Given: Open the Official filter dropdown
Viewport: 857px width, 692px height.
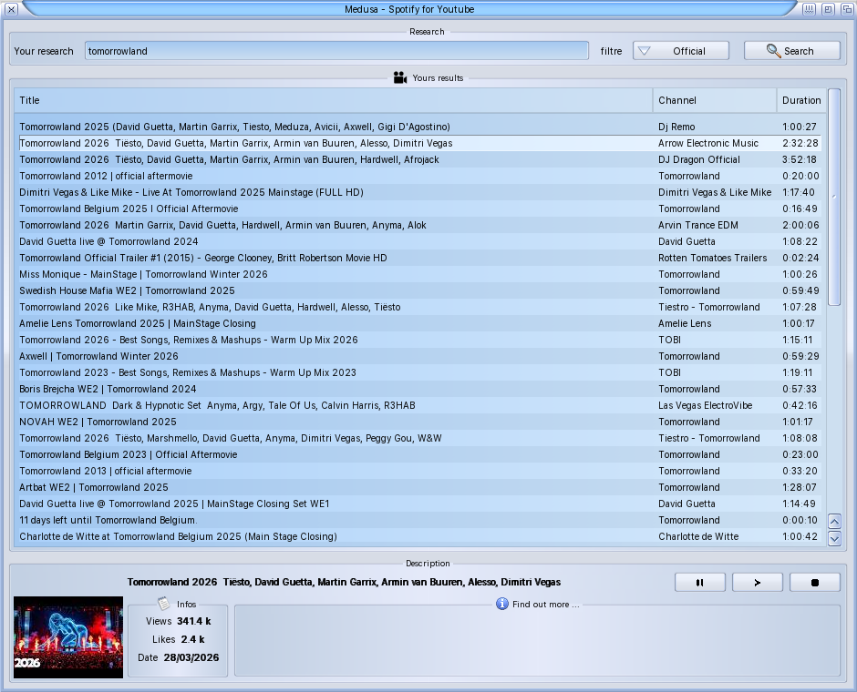Looking at the screenshot, I should pos(680,51).
